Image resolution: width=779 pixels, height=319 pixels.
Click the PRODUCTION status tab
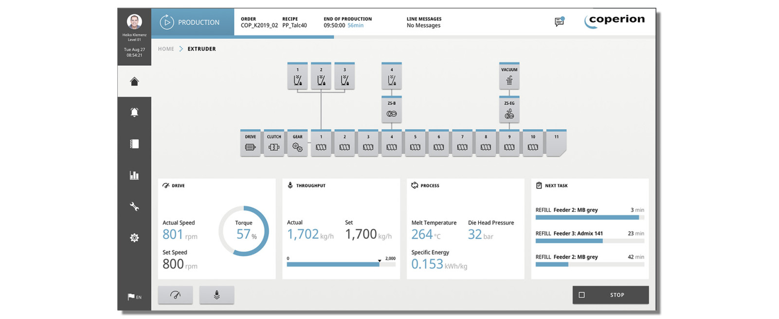[193, 22]
